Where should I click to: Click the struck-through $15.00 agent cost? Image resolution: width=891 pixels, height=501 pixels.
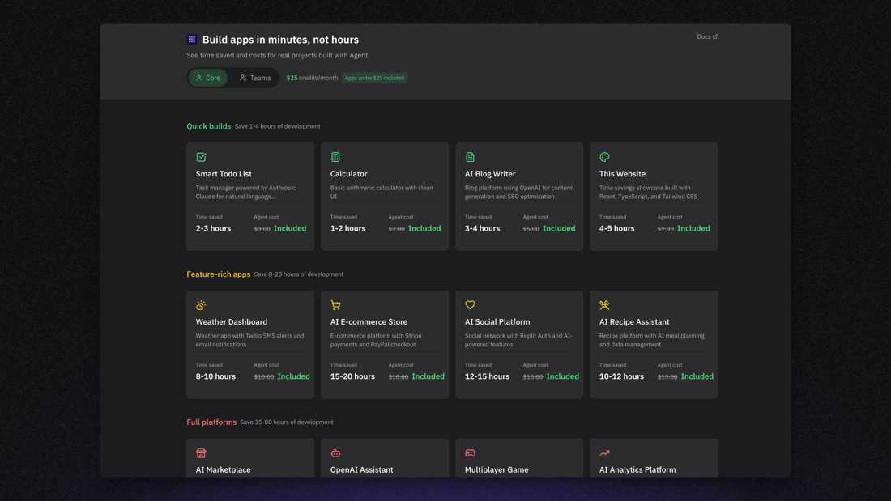[x=532, y=376]
